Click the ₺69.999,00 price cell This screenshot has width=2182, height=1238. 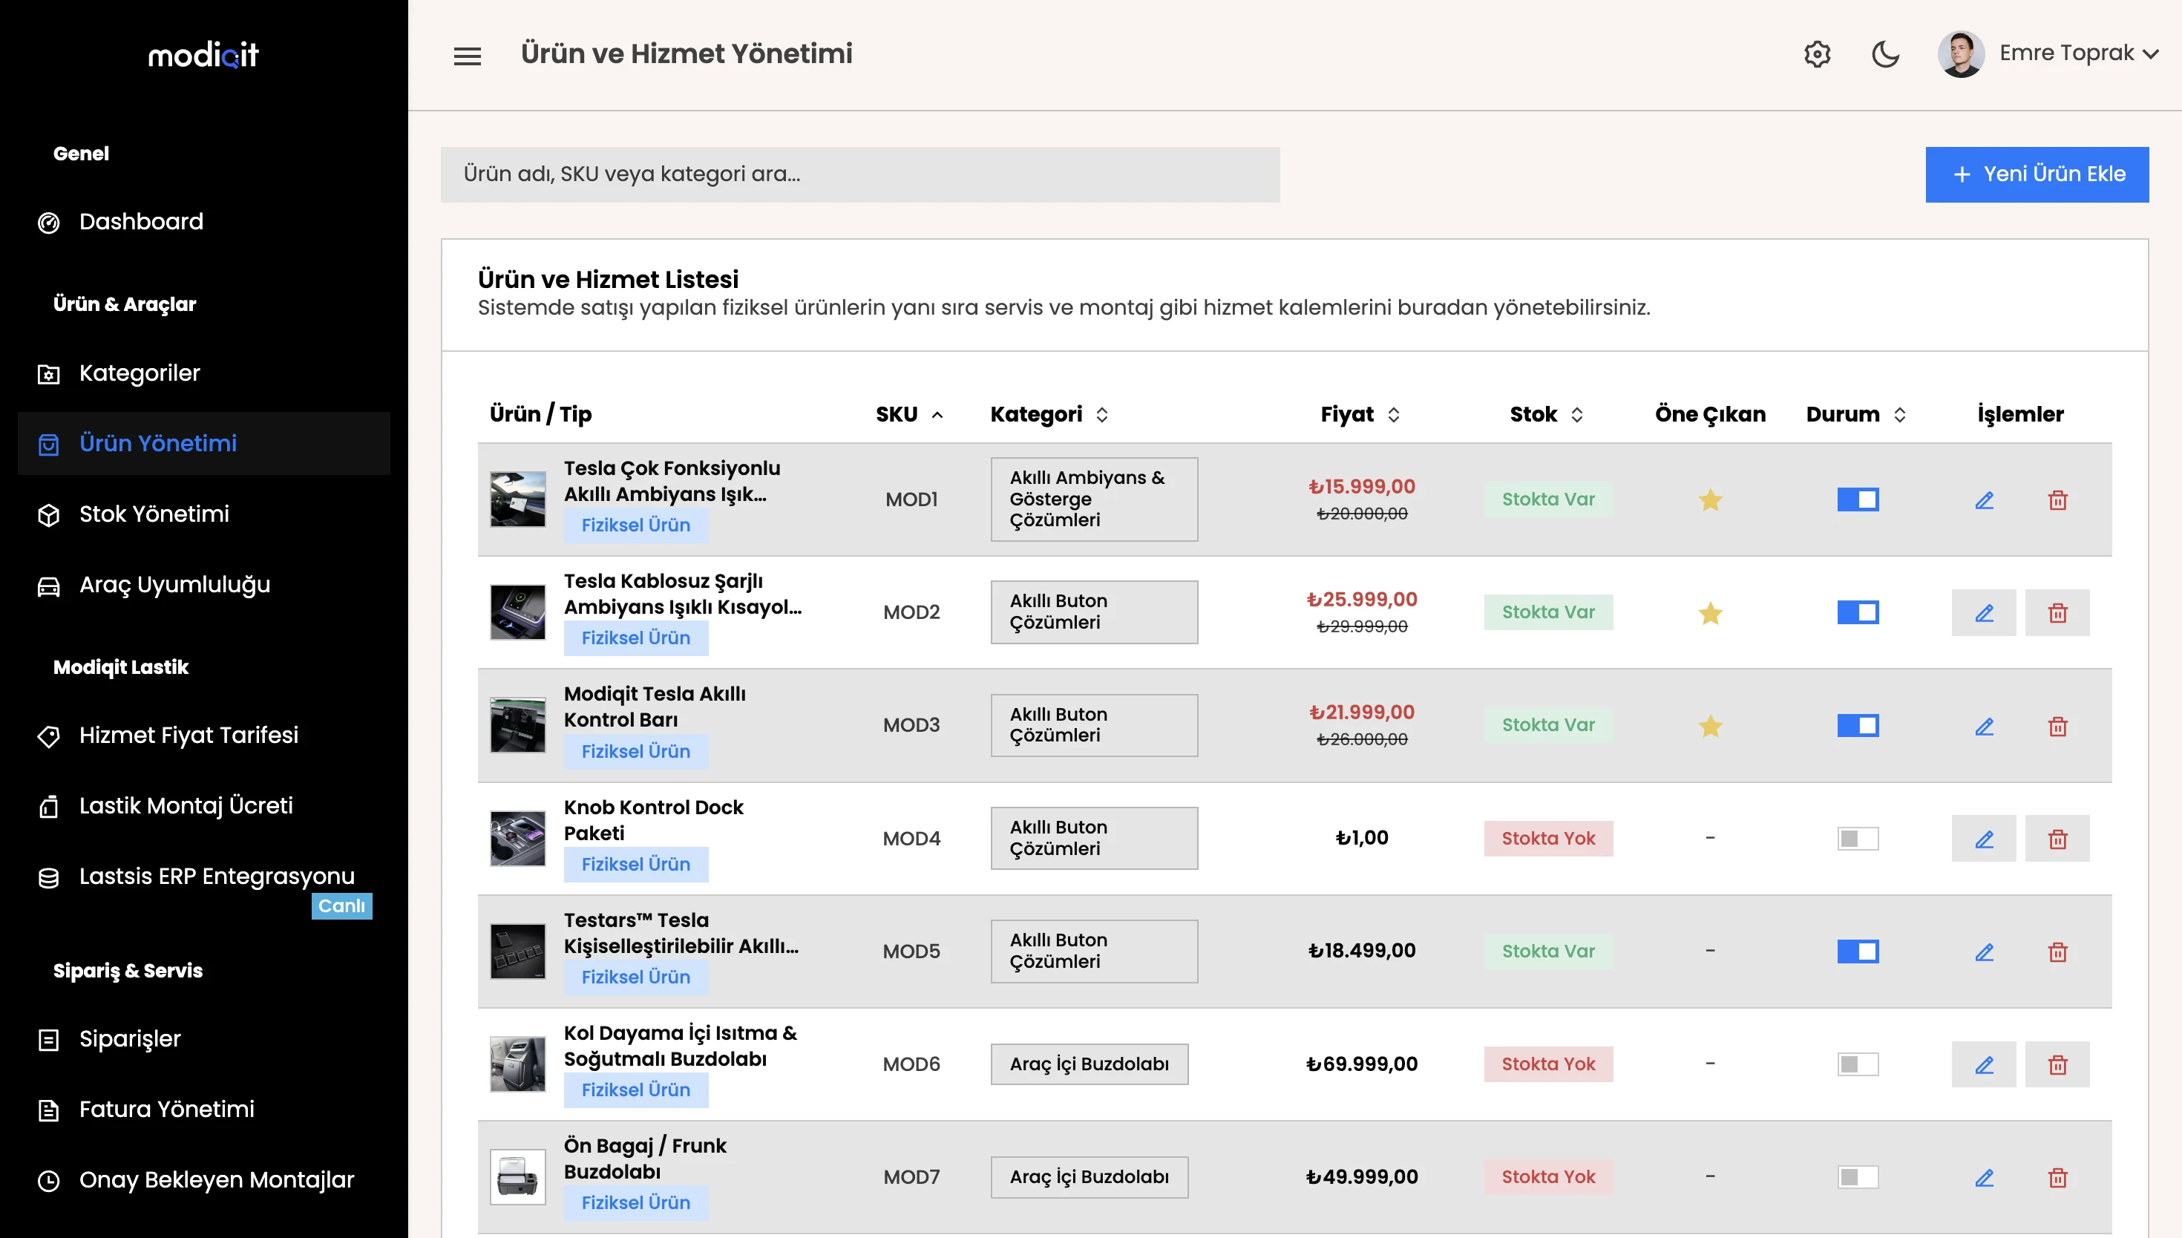pyautogui.click(x=1361, y=1064)
